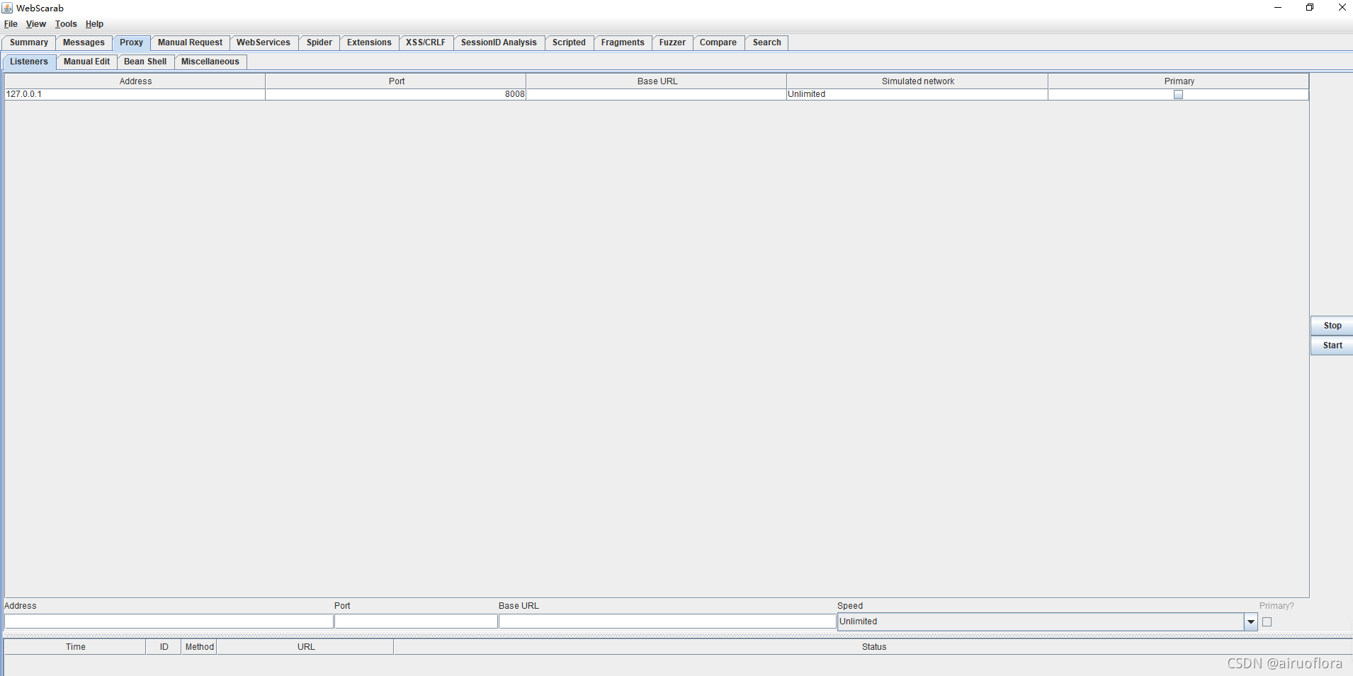The height and width of the screenshot is (676, 1353).
Task: Click the Address column header
Action: point(135,81)
